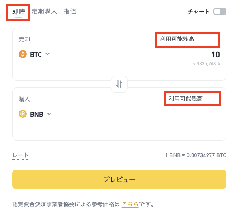Click the sell-side 利用可能残高 label

click(x=177, y=39)
